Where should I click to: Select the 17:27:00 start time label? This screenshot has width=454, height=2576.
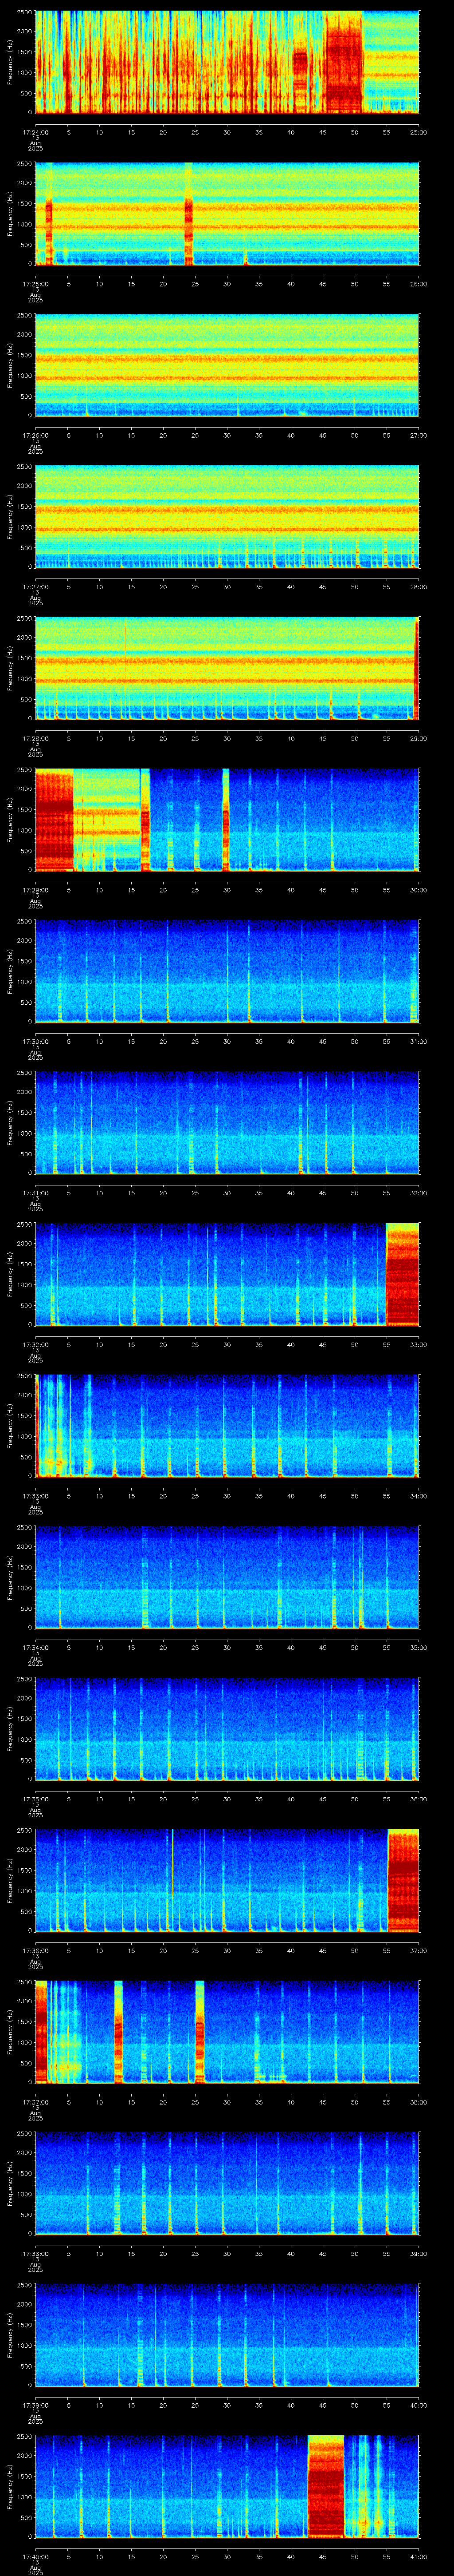tap(36, 586)
